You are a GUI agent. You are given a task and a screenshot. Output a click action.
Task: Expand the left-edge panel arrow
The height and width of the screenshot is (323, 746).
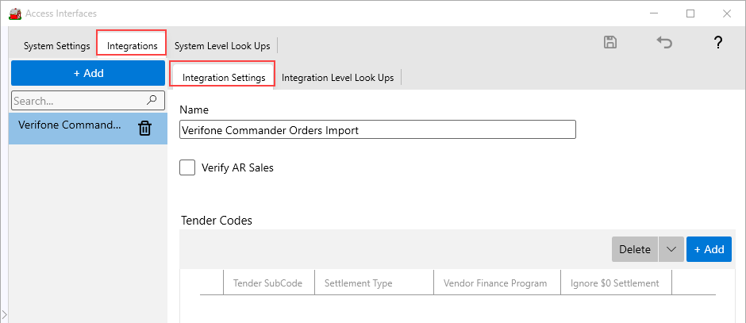click(x=3, y=317)
